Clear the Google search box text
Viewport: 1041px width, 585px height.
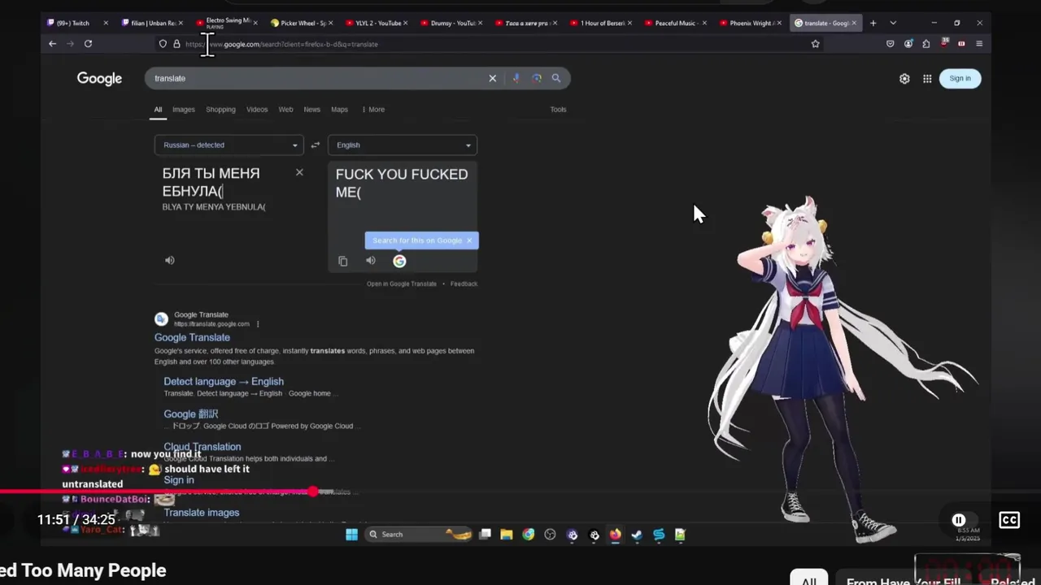pos(492,78)
